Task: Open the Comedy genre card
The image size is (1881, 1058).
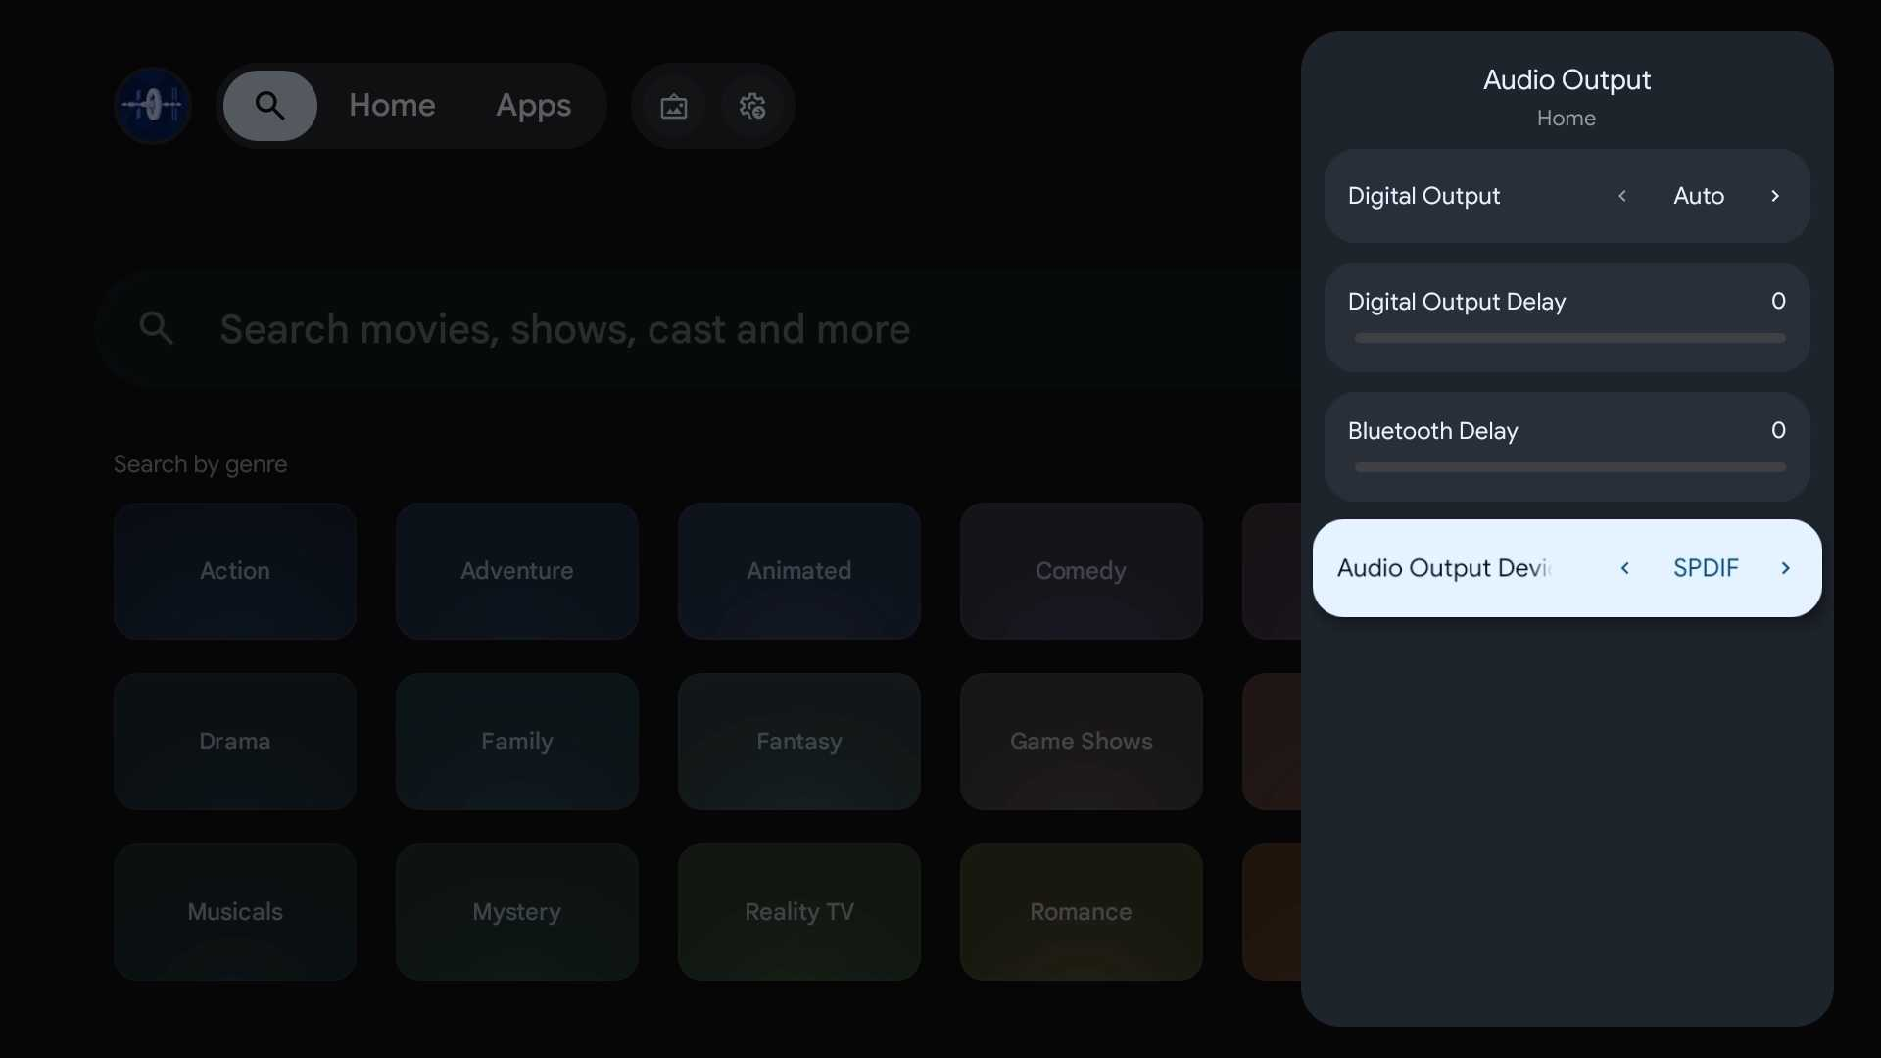Action: (x=1082, y=571)
